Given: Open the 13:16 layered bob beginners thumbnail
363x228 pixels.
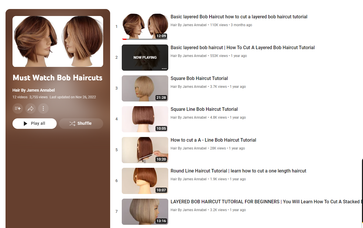Looking at the screenshot, I should (145, 211).
